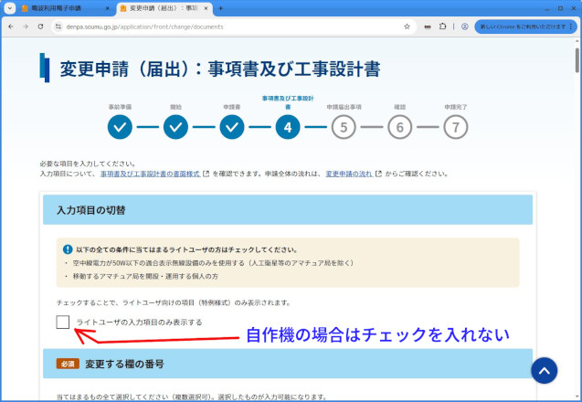Reload the page with refresh icon
The width and height of the screenshot is (582, 402).
(40, 26)
